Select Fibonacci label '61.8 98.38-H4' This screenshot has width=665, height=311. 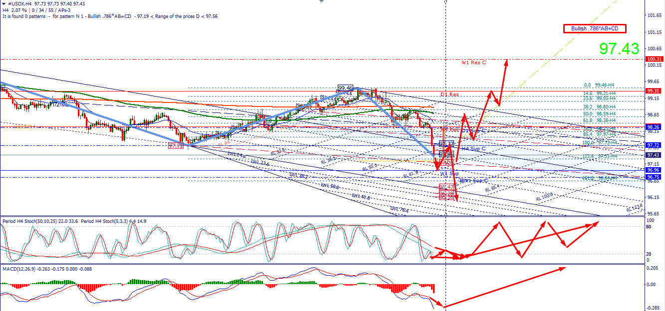point(599,120)
